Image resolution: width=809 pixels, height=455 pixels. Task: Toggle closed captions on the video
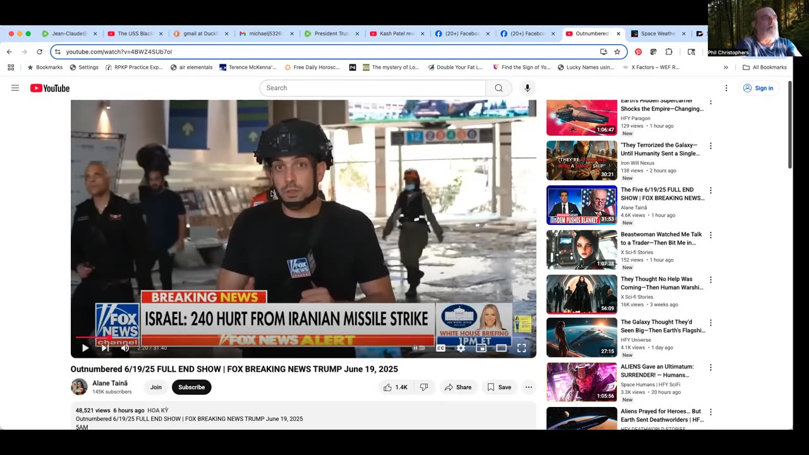pyautogui.click(x=441, y=348)
